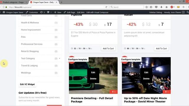Click Edit Page in the admin bar

(69, 12)
